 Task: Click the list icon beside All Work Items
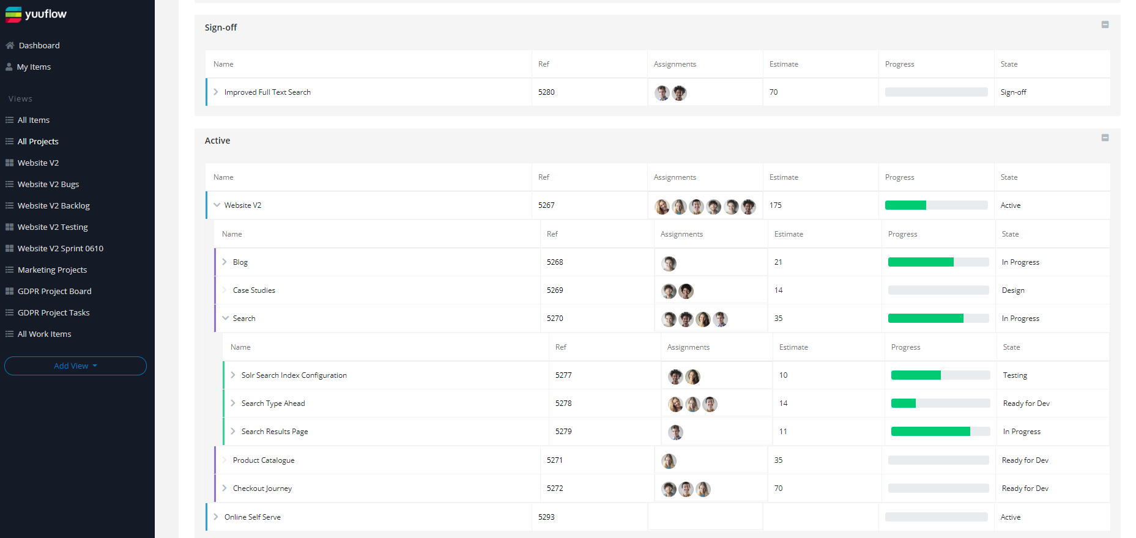tap(9, 334)
